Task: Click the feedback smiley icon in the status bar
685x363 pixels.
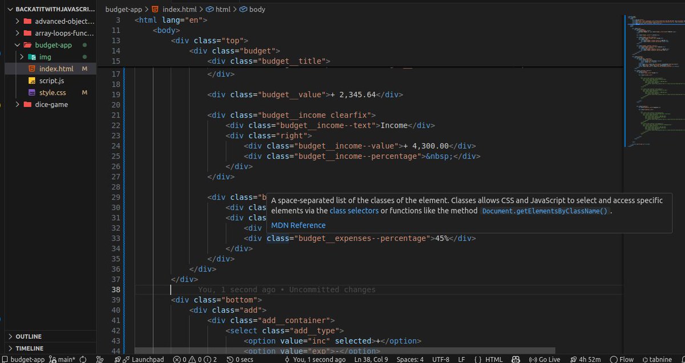Action: tap(517, 360)
